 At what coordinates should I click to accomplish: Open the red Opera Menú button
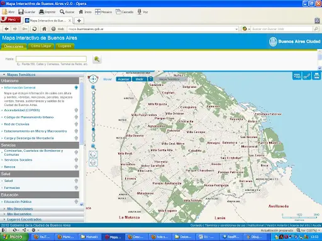[x=11, y=19]
